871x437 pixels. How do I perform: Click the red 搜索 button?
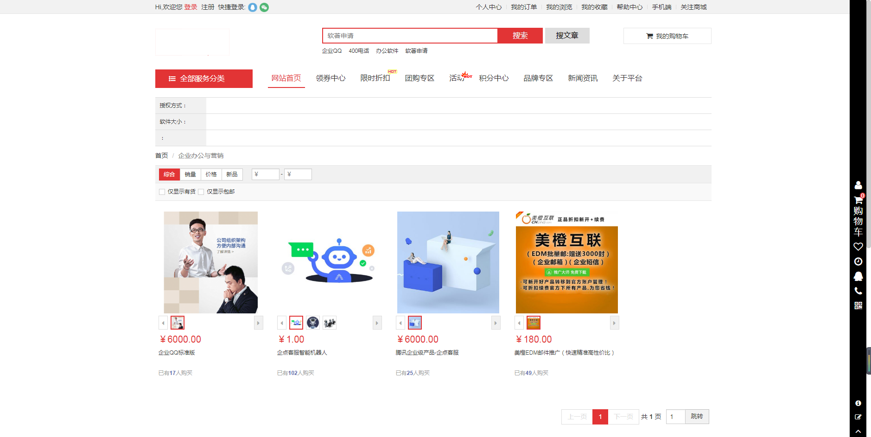(x=520, y=36)
